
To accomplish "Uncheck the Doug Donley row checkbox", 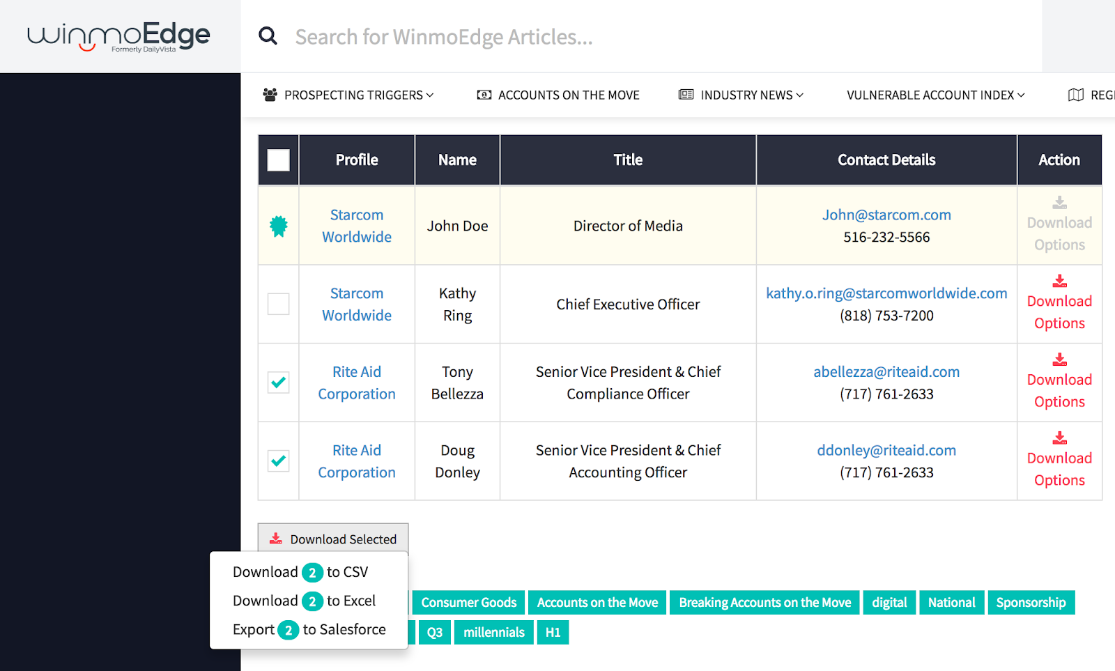I will 279,461.
